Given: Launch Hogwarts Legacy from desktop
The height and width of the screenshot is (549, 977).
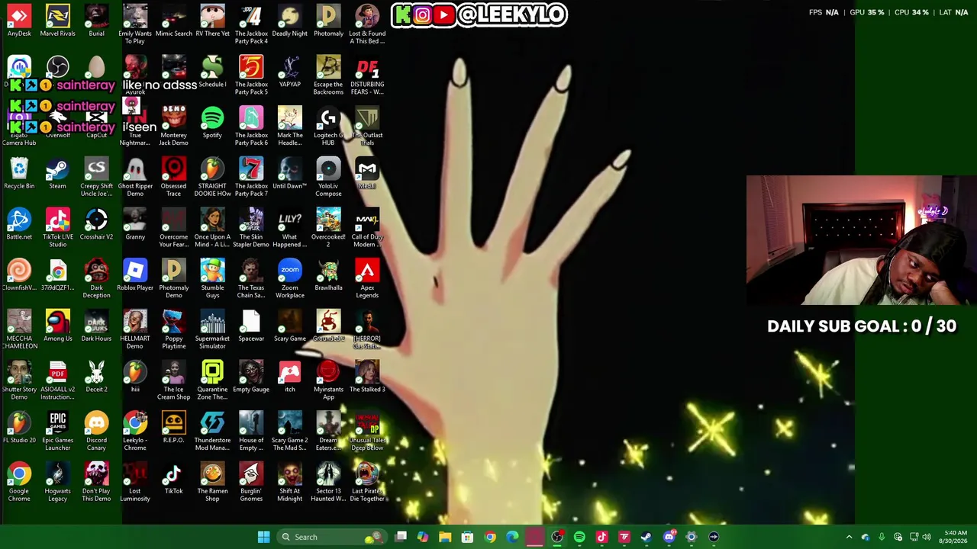Looking at the screenshot, I should 58,483.
